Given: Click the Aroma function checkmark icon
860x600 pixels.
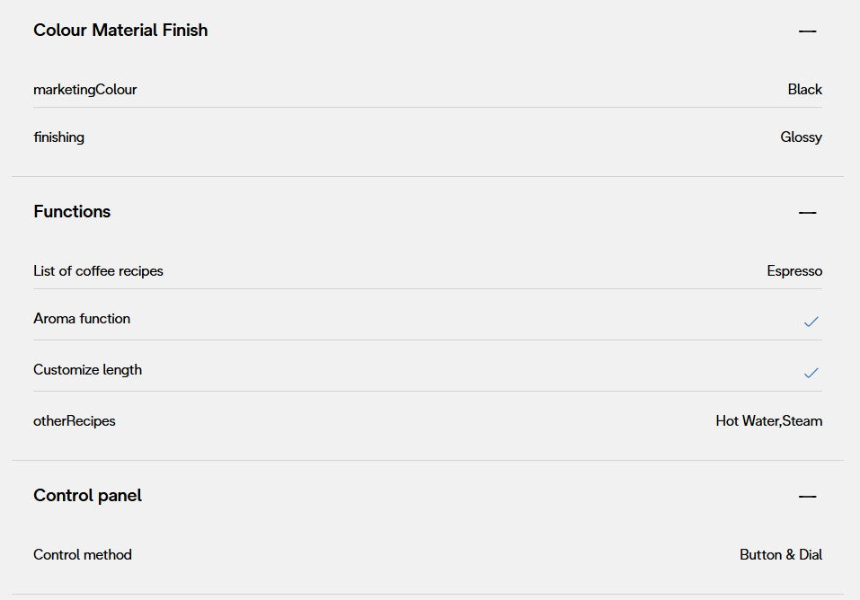Looking at the screenshot, I should click(811, 321).
